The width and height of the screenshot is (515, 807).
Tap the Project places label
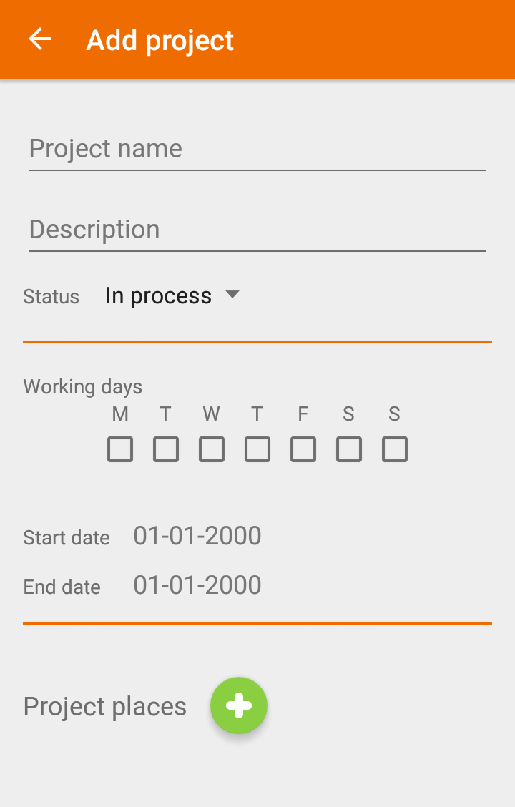pos(105,706)
